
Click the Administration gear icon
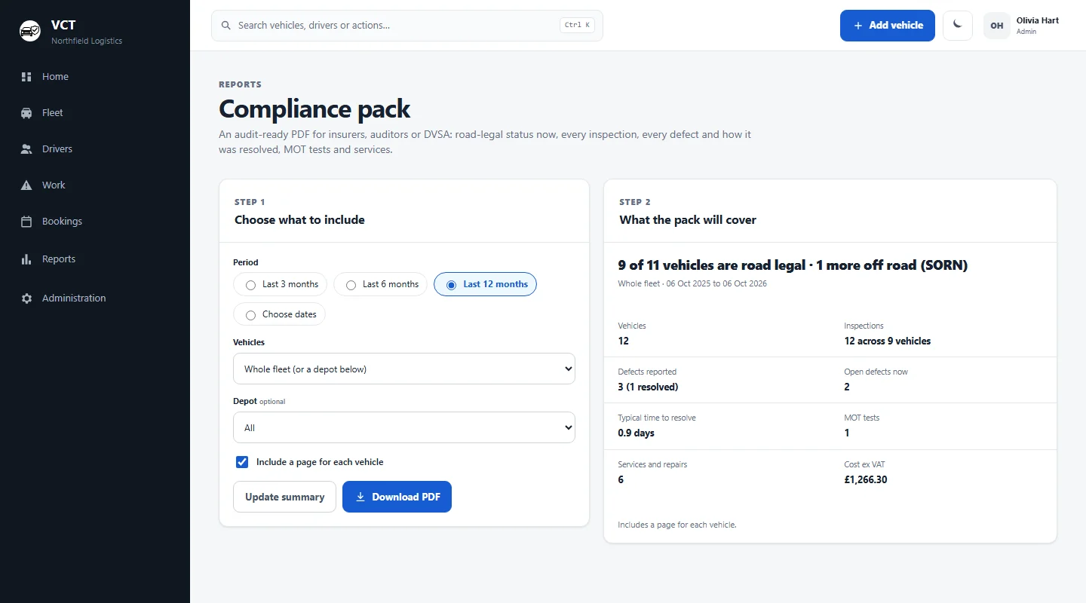point(26,298)
